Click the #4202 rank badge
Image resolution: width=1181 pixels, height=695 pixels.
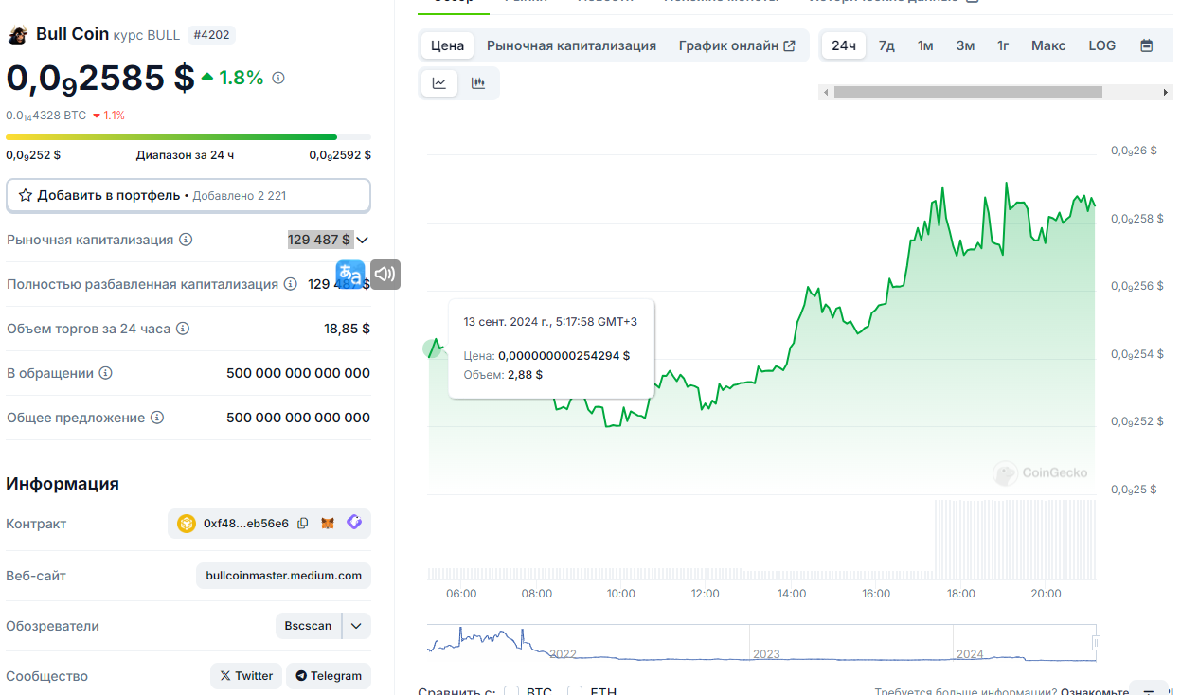click(x=210, y=35)
